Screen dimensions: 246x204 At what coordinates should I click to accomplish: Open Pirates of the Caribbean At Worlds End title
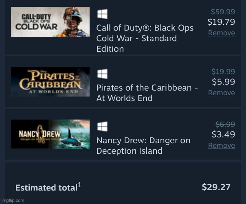click(147, 93)
